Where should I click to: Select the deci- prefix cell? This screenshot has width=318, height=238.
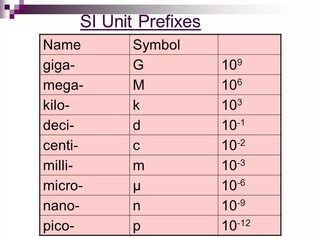pyautogui.click(x=84, y=125)
